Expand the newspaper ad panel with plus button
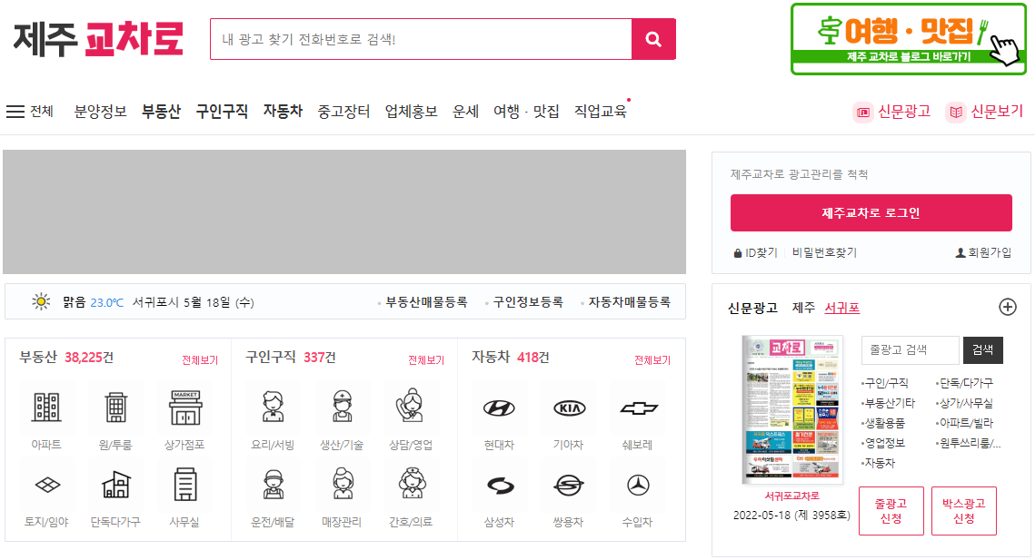Screen dimensions: 1035x560 [1008, 307]
